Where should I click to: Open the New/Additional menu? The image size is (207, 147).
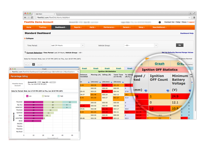click(x=160, y=27)
